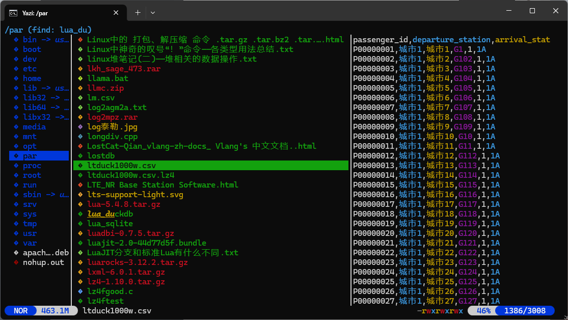Click the icon beside lxml-6.0.1.tar.gz
Image resolution: width=568 pixels, height=320 pixels.
coord(80,272)
